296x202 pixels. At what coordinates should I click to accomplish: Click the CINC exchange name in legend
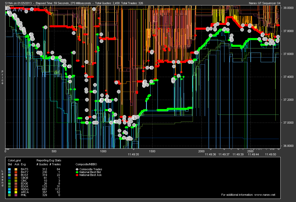click(x=24, y=181)
